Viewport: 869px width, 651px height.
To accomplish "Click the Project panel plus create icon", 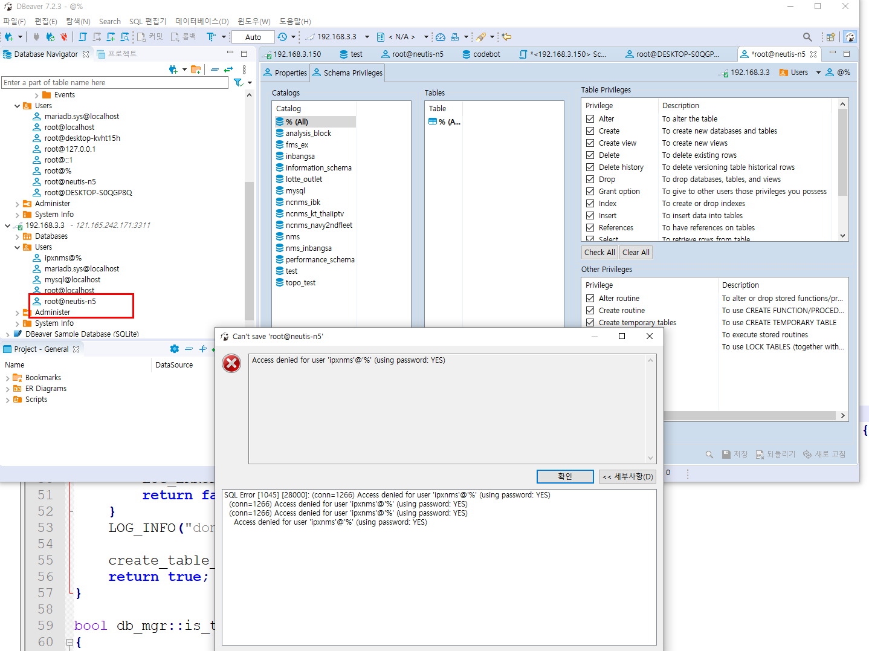I will [x=203, y=349].
